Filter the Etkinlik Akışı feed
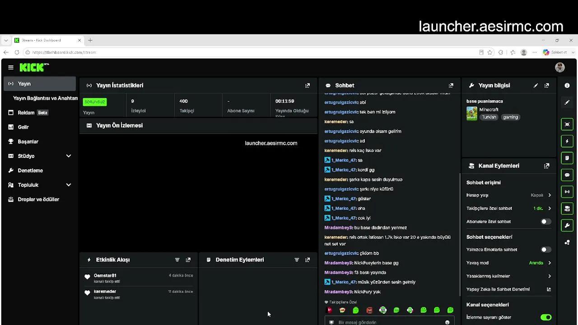This screenshot has width=578, height=325. (177, 260)
